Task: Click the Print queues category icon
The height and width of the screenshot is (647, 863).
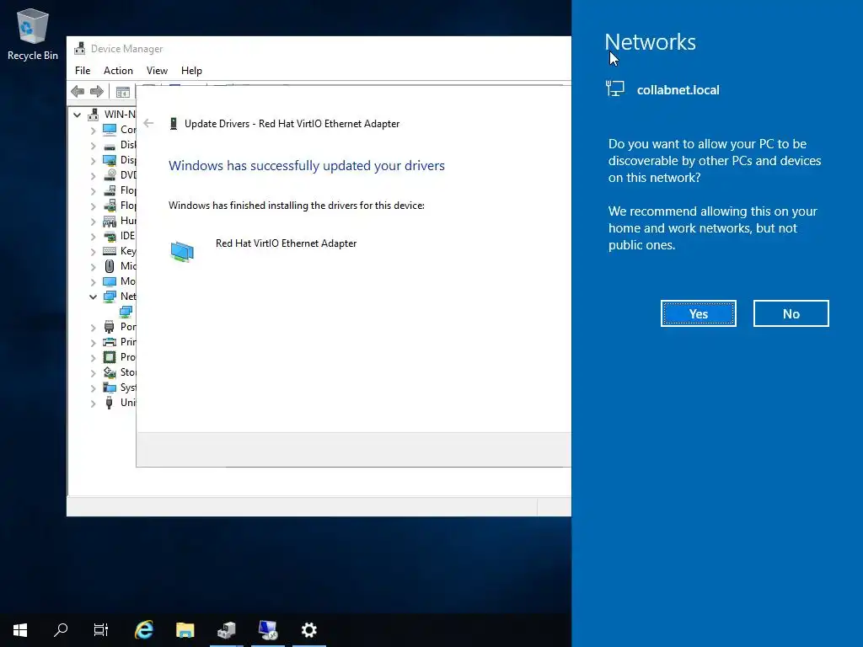Action: click(110, 342)
